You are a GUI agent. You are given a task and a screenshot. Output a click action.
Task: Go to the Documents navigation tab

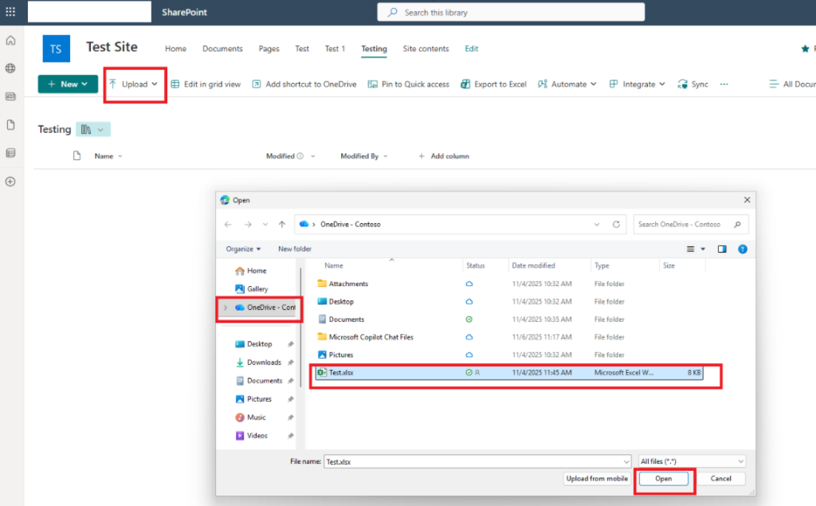pos(222,49)
